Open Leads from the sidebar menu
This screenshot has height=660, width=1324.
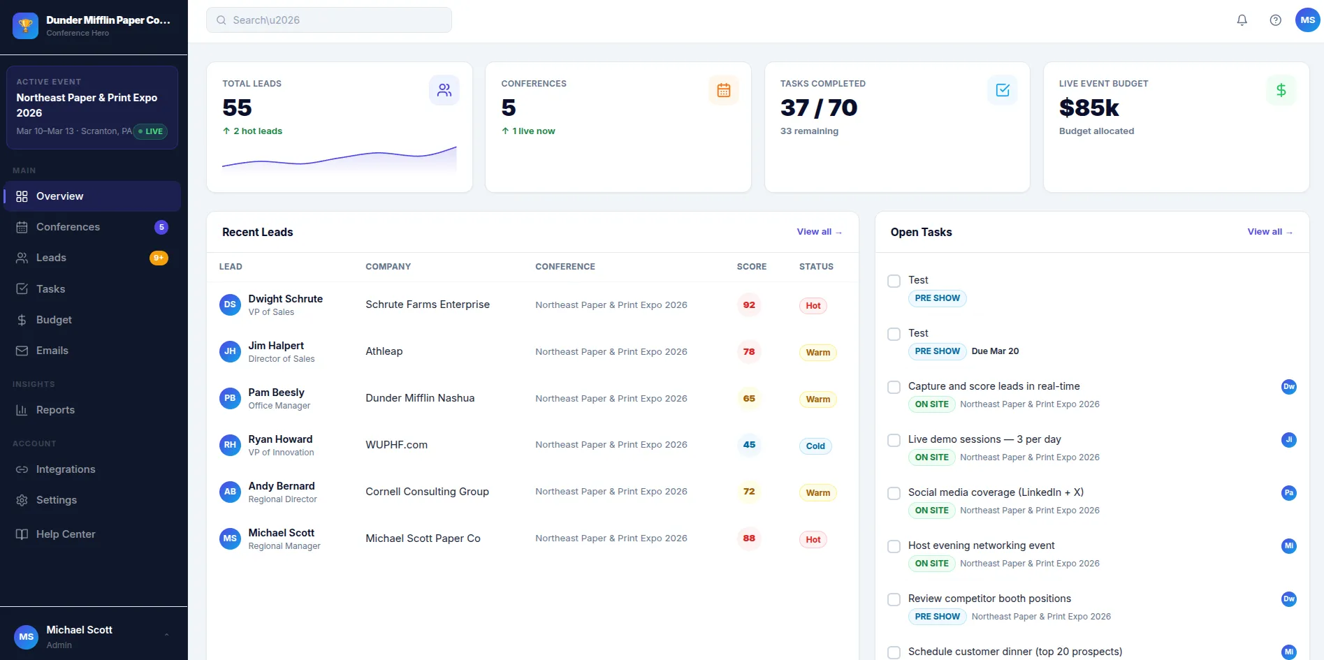pos(22,258)
